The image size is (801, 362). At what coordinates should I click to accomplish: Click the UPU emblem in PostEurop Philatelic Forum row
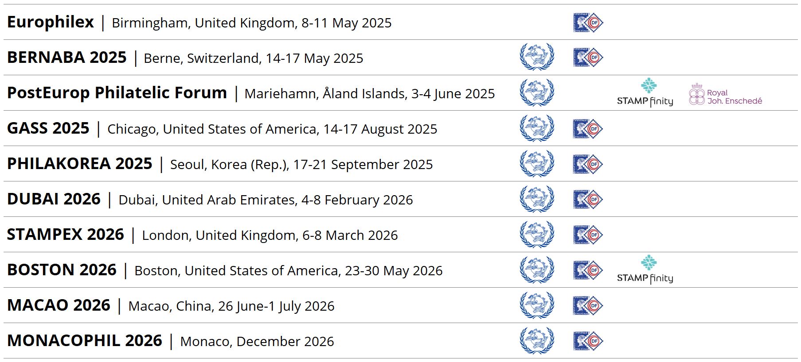click(x=537, y=92)
